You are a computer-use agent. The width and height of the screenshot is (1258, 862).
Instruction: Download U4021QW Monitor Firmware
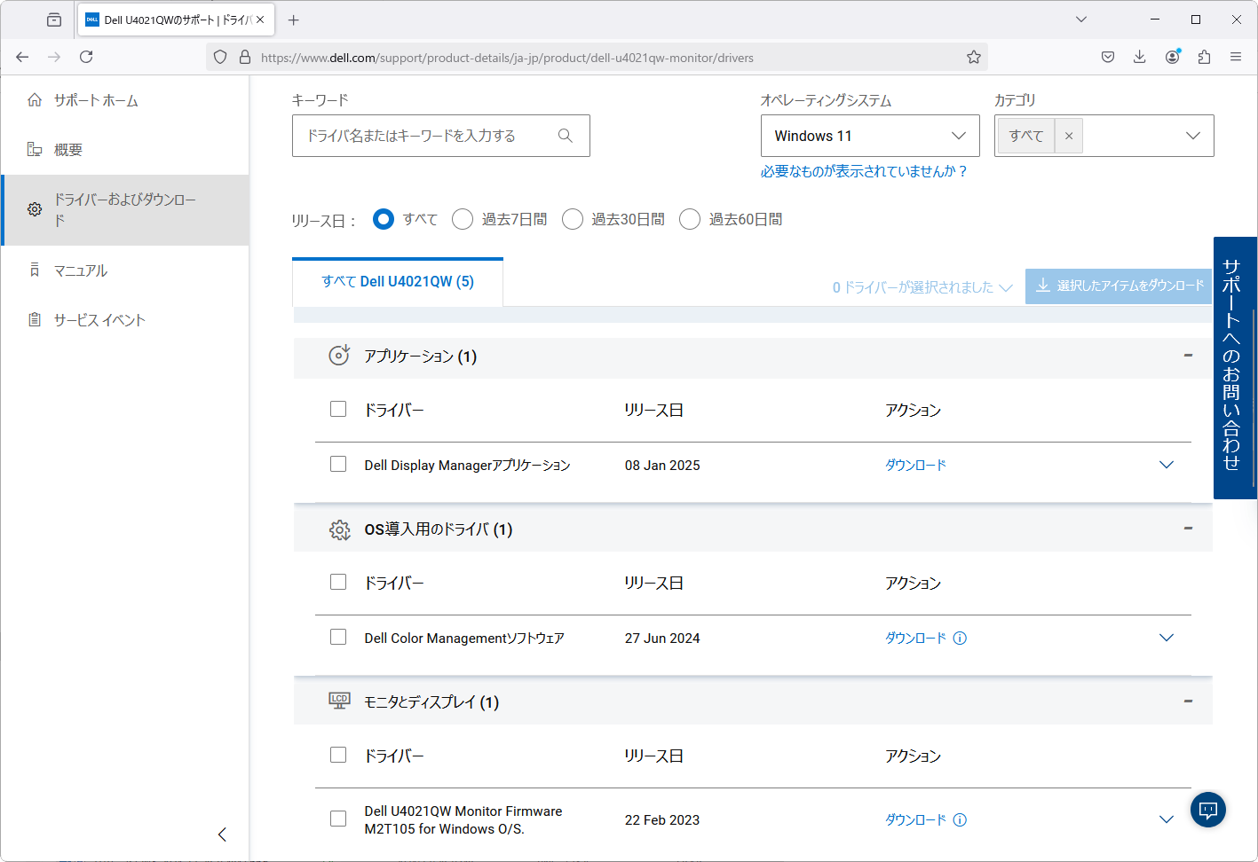916,819
